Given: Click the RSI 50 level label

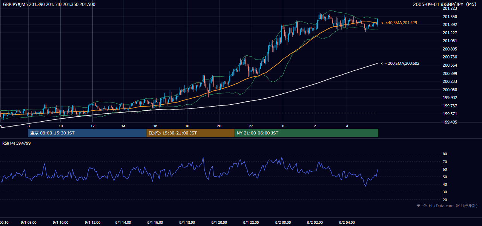Looking at the screenshot, I should [x=445, y=177].
